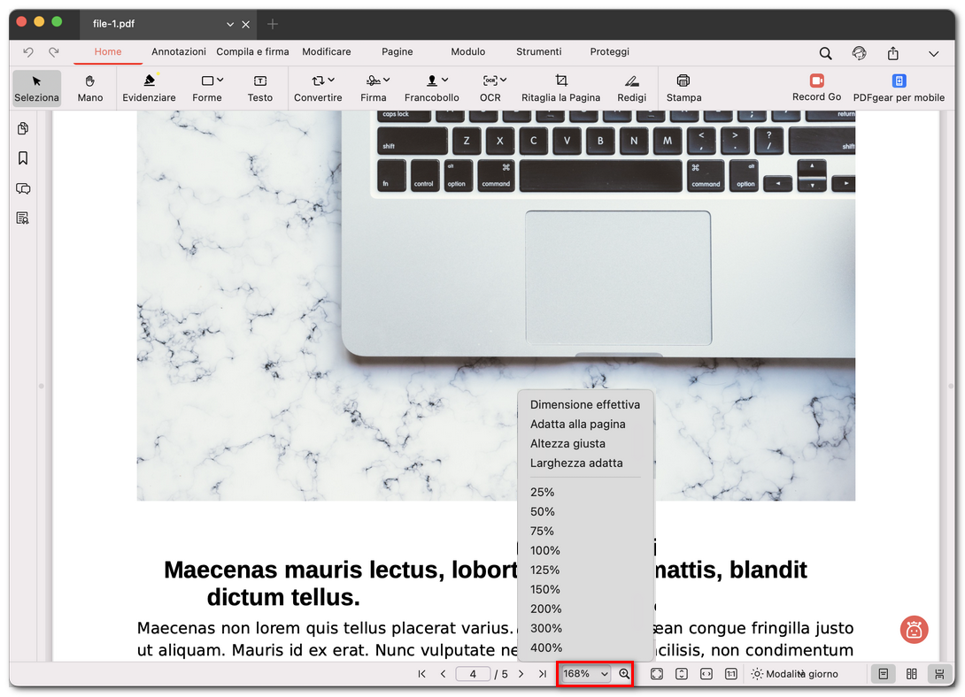Open the search in the document

[825, 53]
